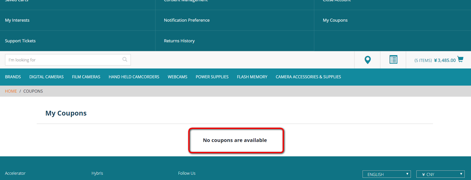Open FILM CAMERAS category

[x=86, y=77]
